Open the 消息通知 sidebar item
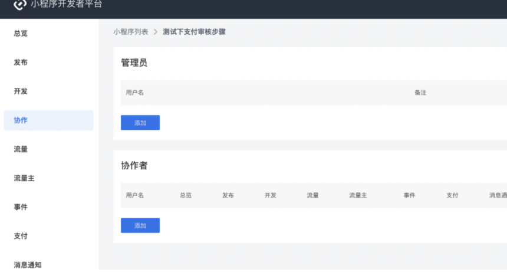The width and height of the screenshot is (507, 272). [28, 265]
